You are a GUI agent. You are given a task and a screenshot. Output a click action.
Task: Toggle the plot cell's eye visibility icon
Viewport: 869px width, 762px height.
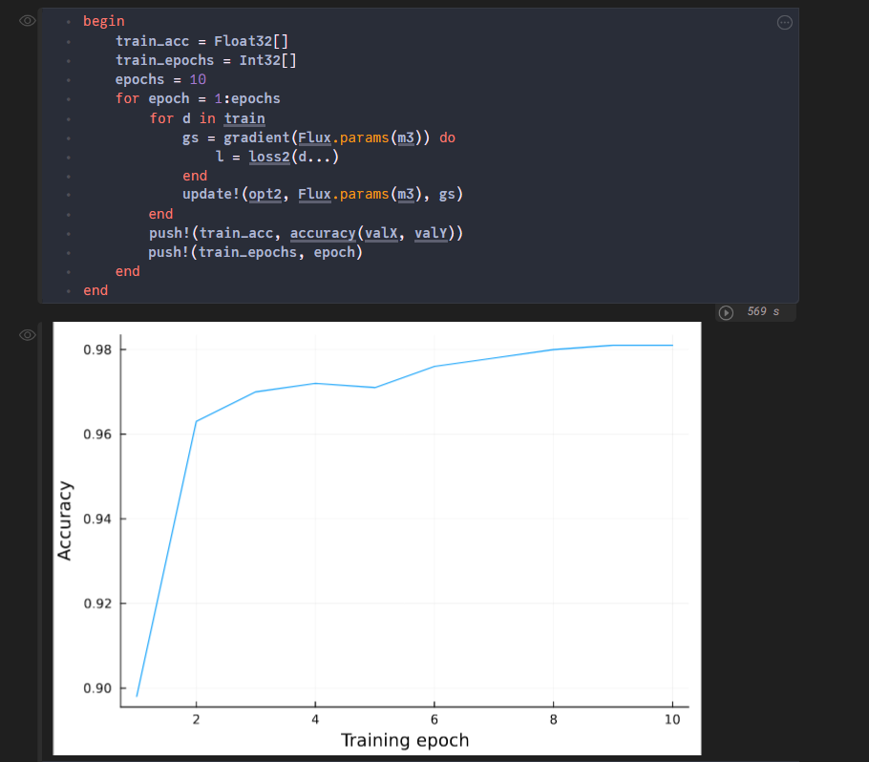click(27, 334)
